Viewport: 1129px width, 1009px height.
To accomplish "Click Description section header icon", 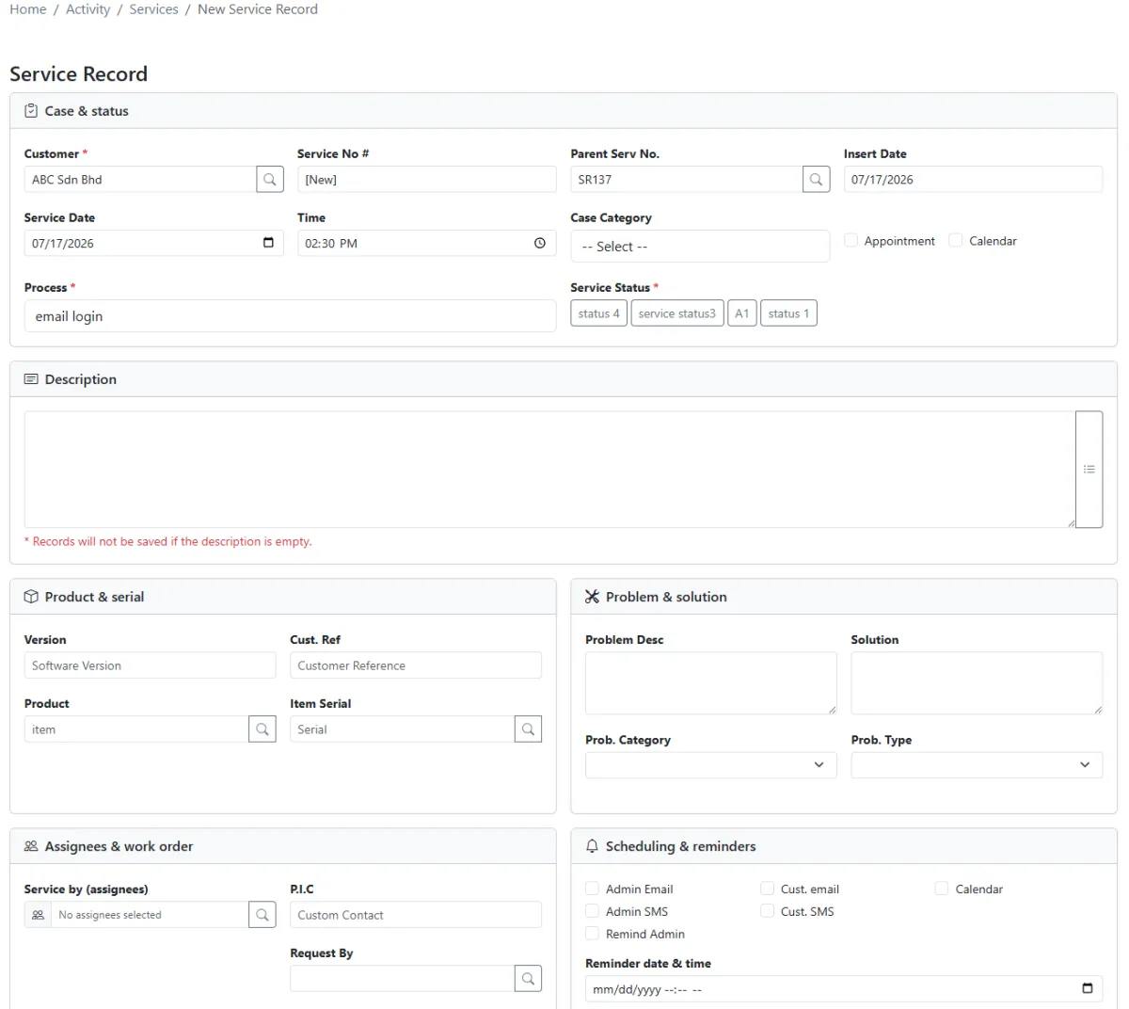I will 31,379.
